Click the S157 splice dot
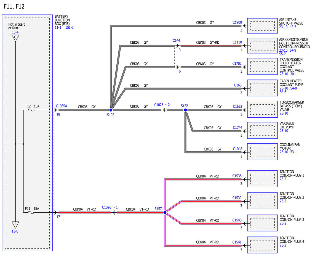This screenshot has height=256, width=331. [165, 213]
